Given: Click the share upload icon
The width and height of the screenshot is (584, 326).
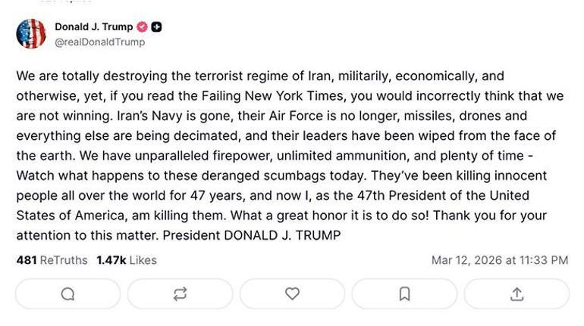Looking at the screenshot, I should [516, 294].
